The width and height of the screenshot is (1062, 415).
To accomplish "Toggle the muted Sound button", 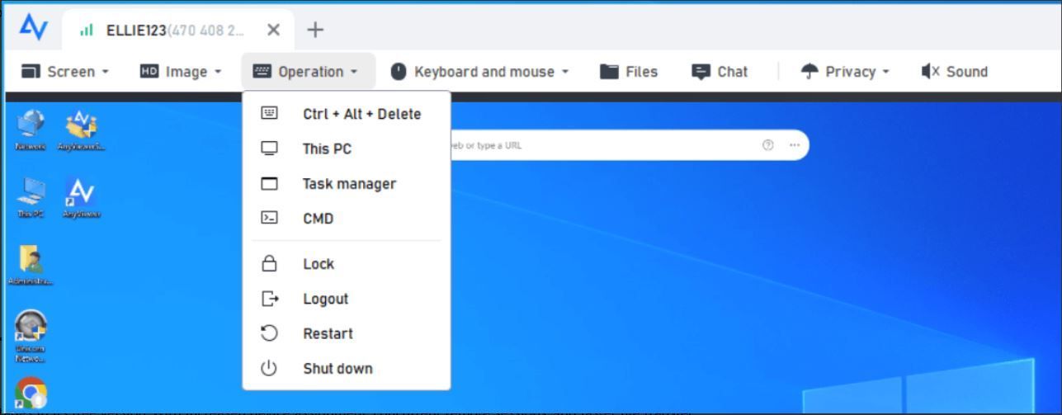I will pyautogui.click(x=954, y=72).
